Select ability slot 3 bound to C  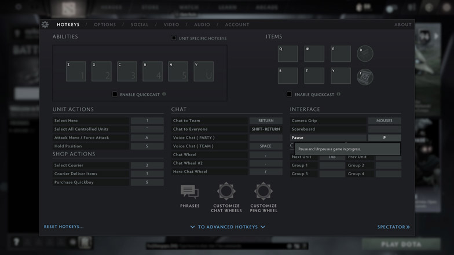tap(127, 72)
